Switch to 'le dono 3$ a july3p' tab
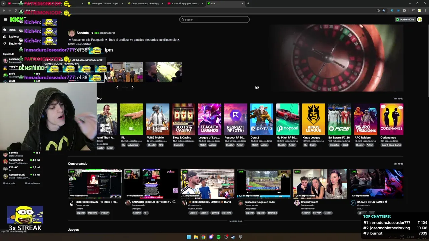The height and width of the screenshot is (241, 429). click(x=185, y=3)
